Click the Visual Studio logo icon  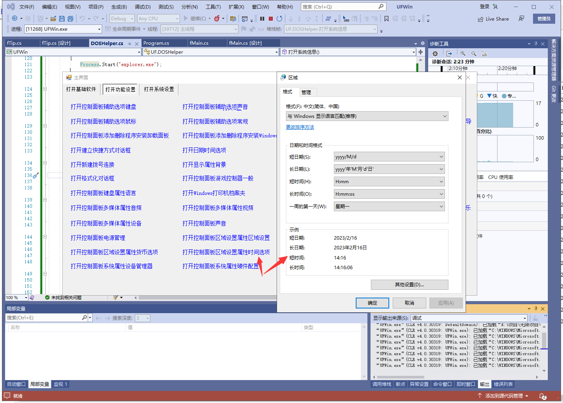(x=11, y=7)
